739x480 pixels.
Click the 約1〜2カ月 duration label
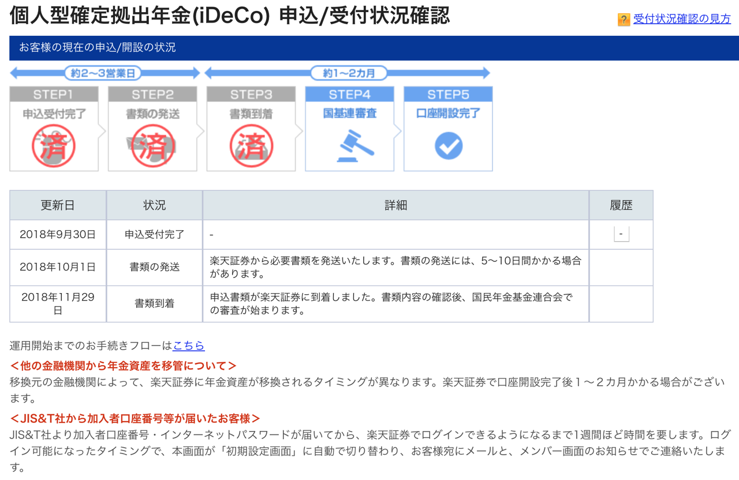349,73
